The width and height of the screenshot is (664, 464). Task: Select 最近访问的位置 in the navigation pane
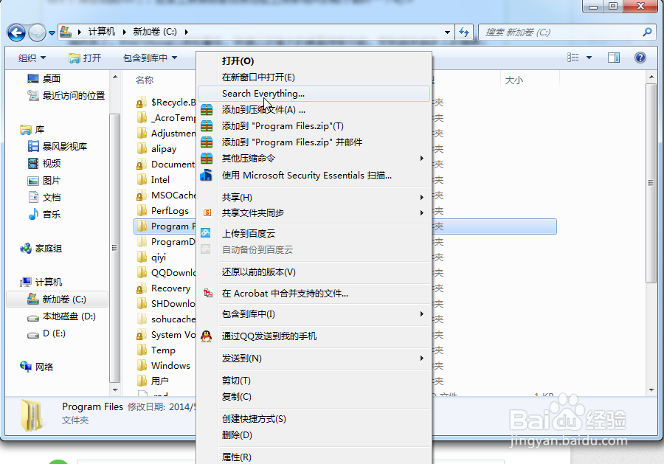pyautogui.click(x=66, y=96)
